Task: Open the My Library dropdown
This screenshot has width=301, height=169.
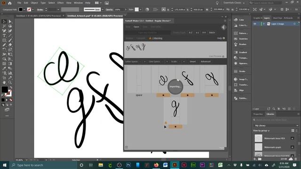Action: pos(276,125)
